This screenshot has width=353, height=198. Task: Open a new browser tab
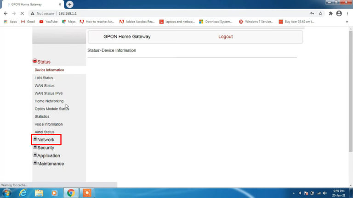(x=69, y=4)
